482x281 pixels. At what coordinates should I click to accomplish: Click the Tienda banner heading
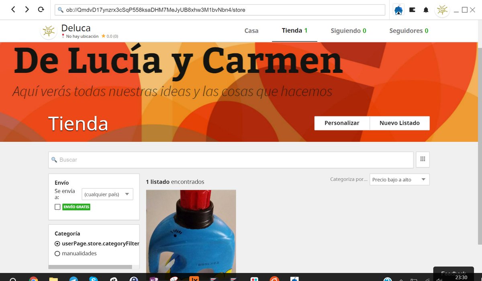click(78, 124)
